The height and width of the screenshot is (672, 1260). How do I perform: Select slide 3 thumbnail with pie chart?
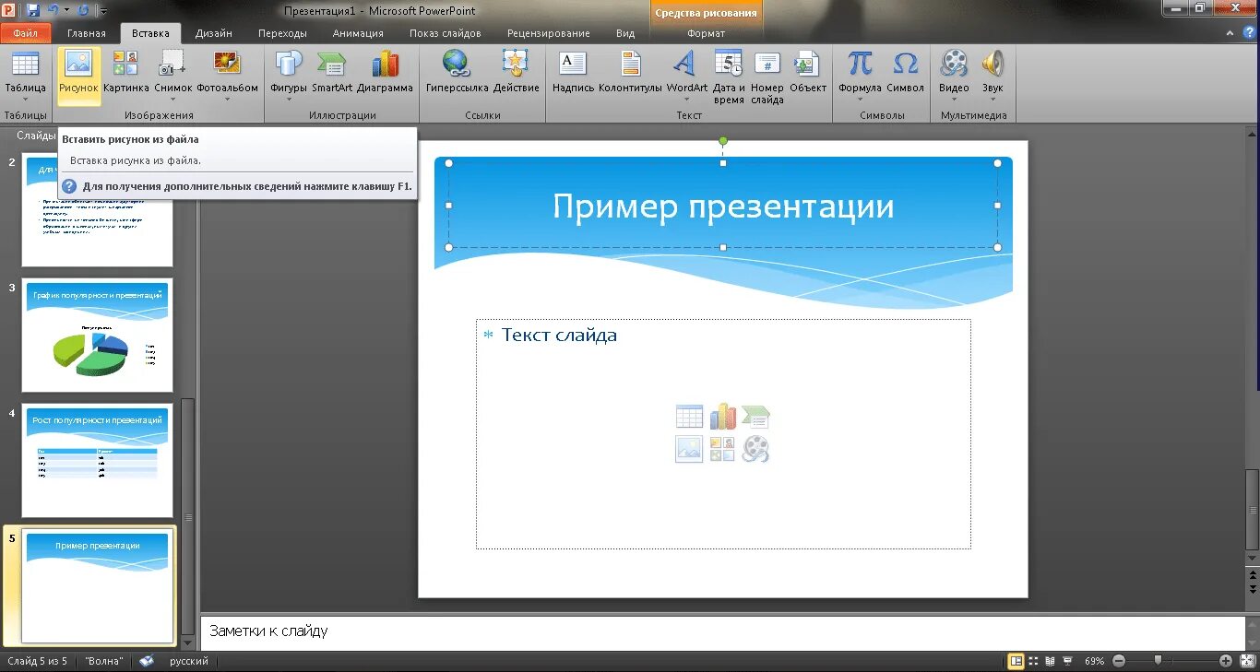click(97, 336)
